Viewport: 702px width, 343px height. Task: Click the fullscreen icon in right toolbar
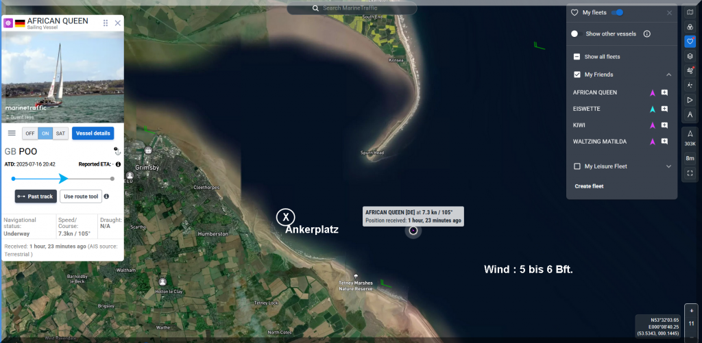point(690,173)
